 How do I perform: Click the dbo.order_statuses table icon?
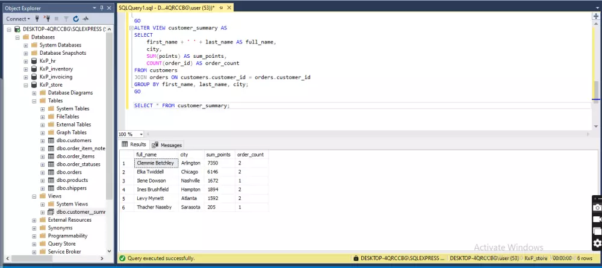click(x=51, y=164)
